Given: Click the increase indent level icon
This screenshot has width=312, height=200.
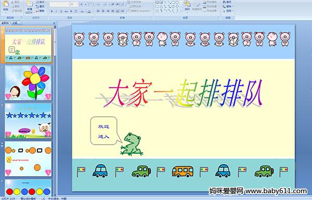Looking at the screenshot, I should coord(118,4).
